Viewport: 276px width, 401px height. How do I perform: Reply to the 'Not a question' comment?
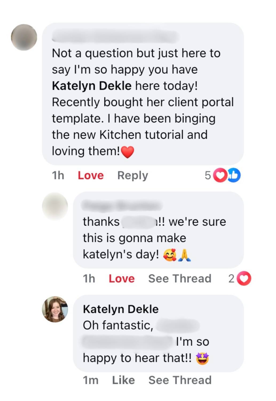click(133, 176)
